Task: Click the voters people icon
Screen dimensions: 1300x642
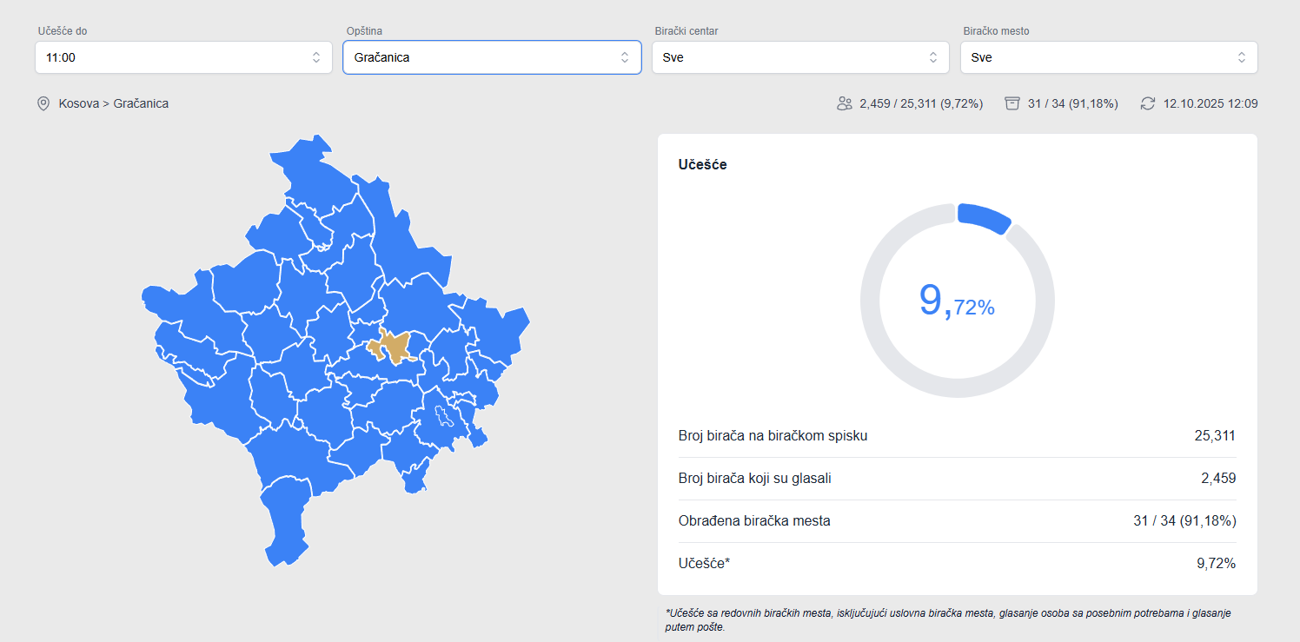Action: coord(844,103)
